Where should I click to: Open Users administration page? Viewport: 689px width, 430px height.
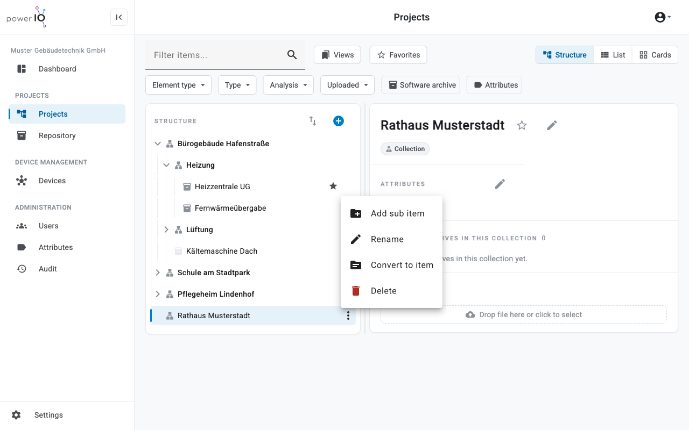[67, 226]
